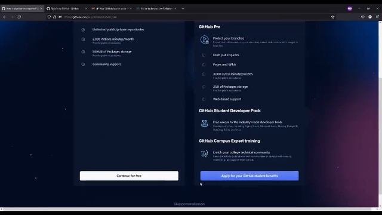Click the GitHub Campus Expert training heading
The image size is (382, 215).
click(229, 141)
